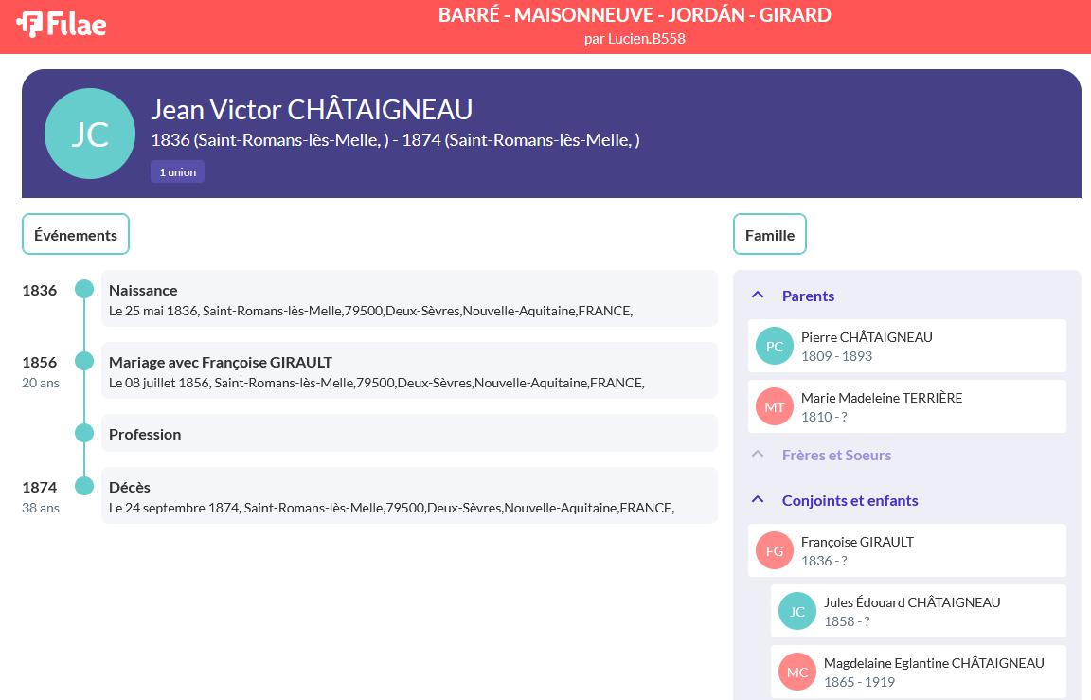
Task: Open the MC avatar of Magdelaine Eglantine
Action: pyautogui.click(x=797, y=672)
